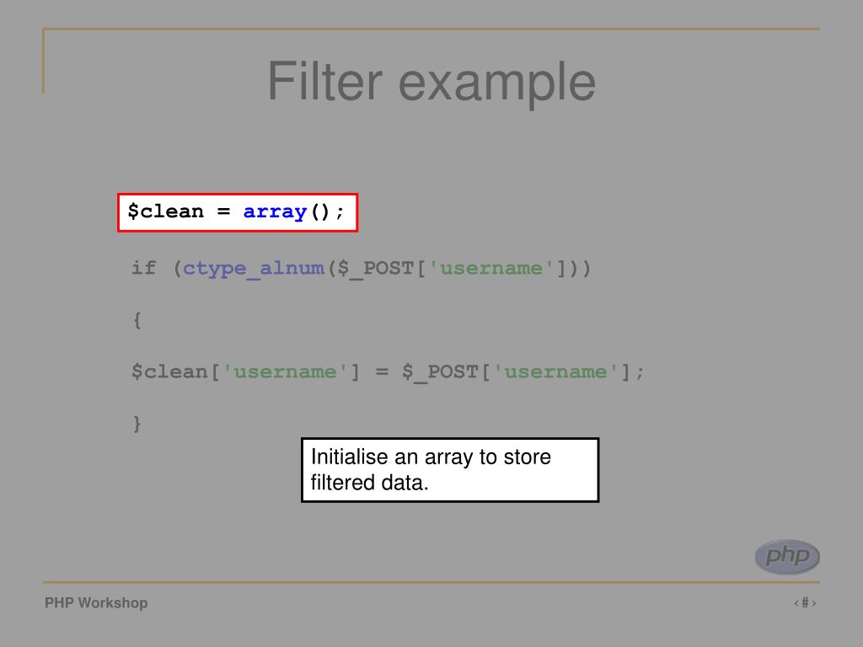This screenshot has height=647, width=863.
Task: Click the word 'example' in the title
Action: tap(496, 83)
